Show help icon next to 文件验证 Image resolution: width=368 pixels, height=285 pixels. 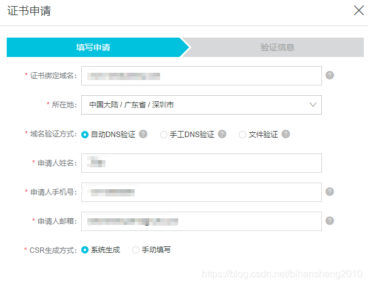point(286,134)
